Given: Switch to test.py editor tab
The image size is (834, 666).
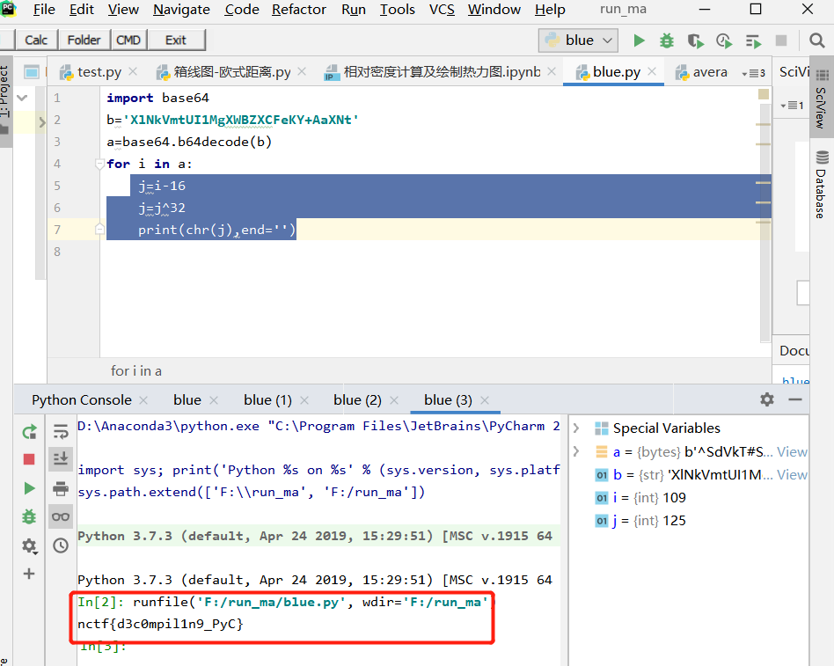Looking at the screenshot, I should coord(99,72).
